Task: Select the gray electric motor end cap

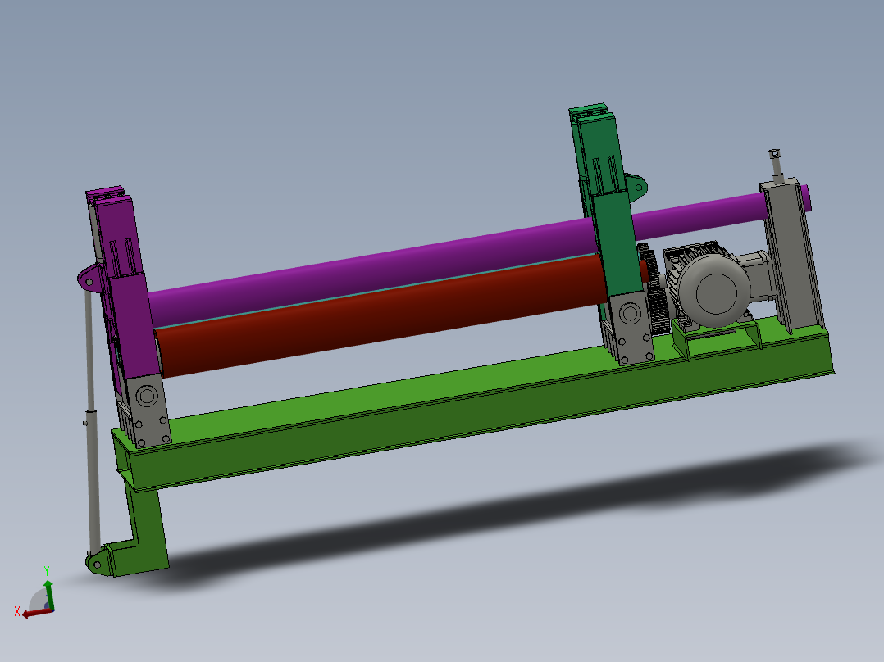Action: (715, 292)
